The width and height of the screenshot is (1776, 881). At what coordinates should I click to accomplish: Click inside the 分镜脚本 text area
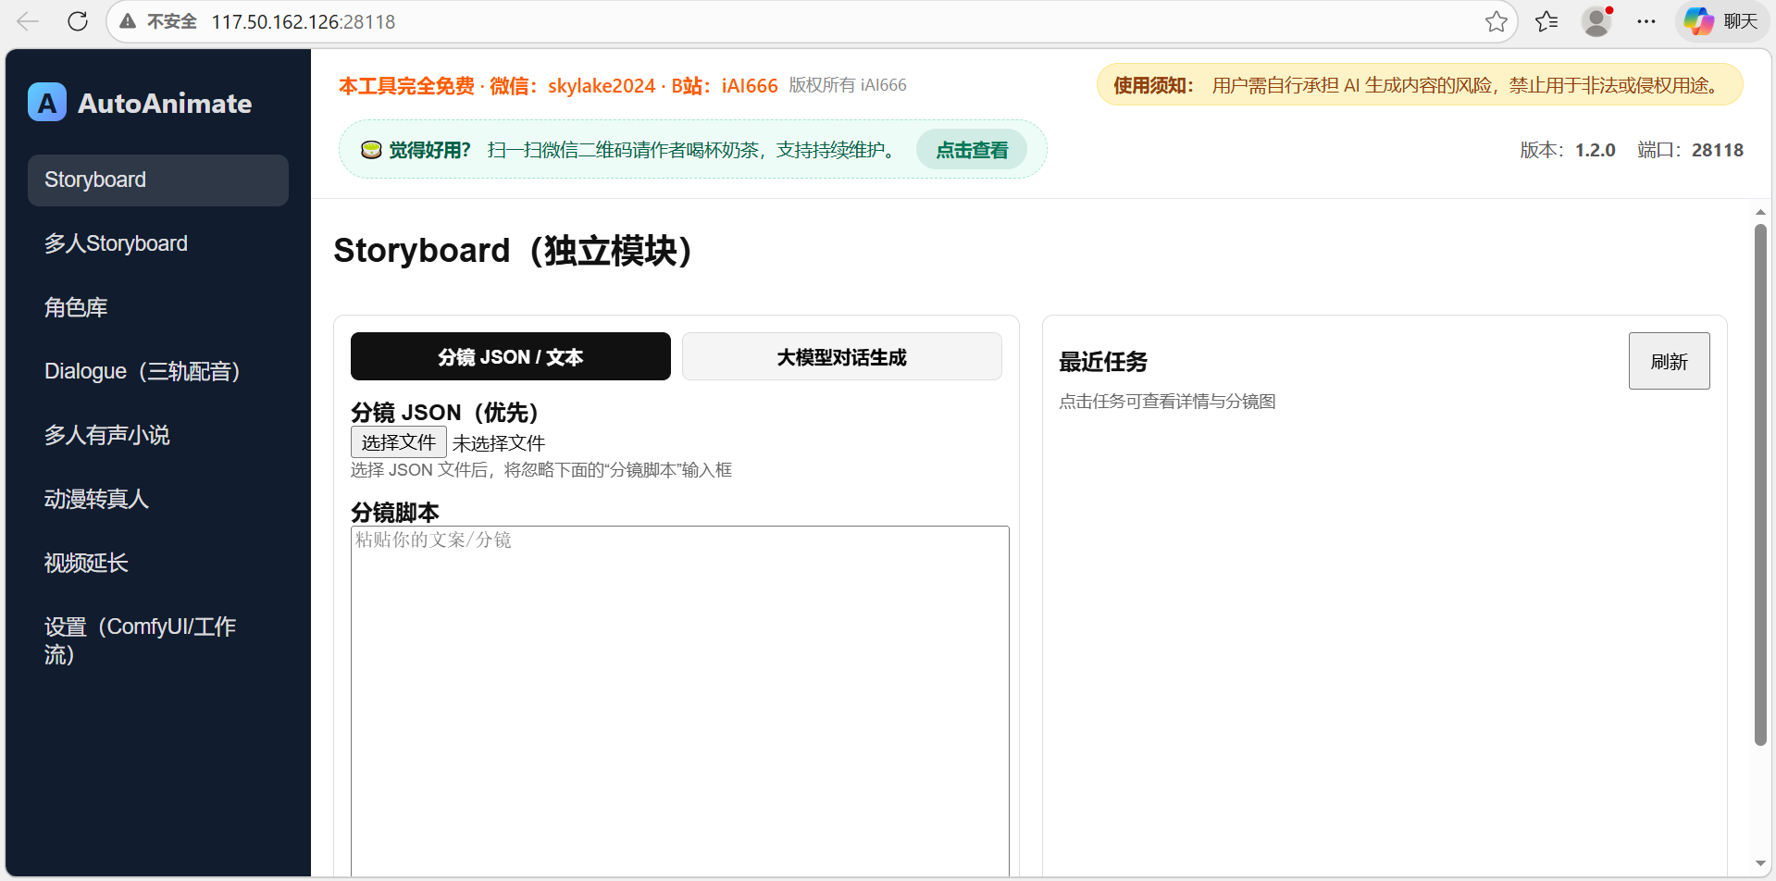[x=680, y=648]
